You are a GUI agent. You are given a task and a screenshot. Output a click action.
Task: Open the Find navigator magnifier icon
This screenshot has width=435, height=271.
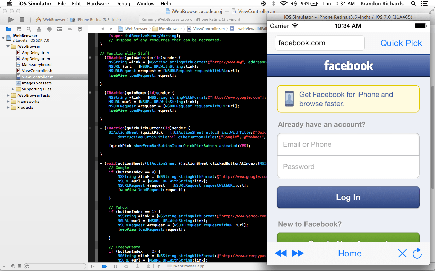click(x=29, y=29)
